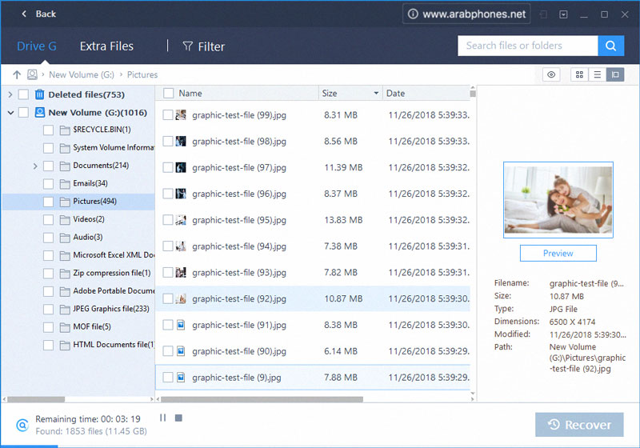The width and height of the screenshot is (640, 448).
Task: Open the Filter options
Action: 204,46
